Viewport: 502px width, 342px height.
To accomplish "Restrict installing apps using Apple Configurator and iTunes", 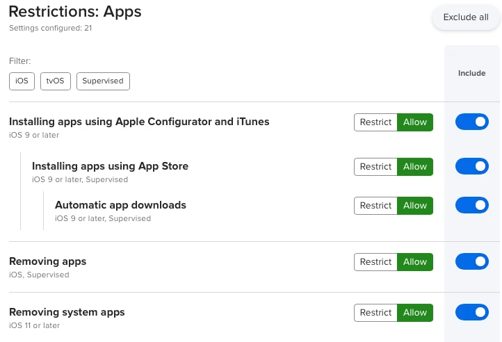I will pos(375,122).
